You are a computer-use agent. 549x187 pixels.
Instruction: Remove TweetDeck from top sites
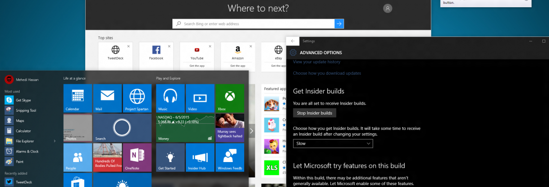[x=129, y=46]
